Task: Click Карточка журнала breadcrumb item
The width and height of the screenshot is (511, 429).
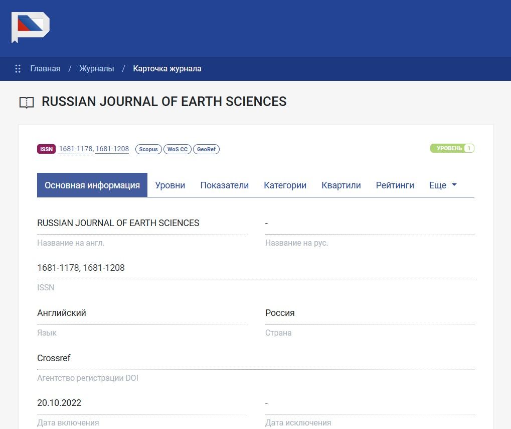Action: (x=167, y=69)
